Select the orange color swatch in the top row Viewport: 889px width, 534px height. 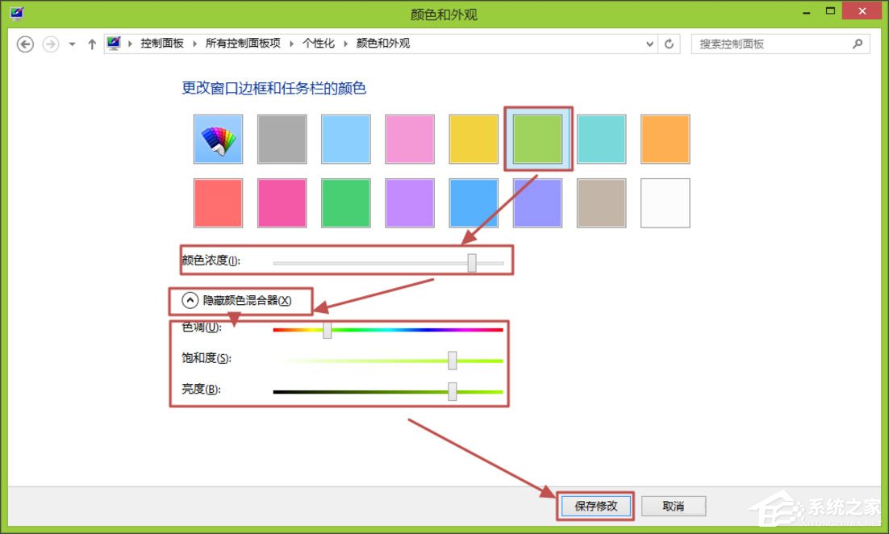pos(665,138)
